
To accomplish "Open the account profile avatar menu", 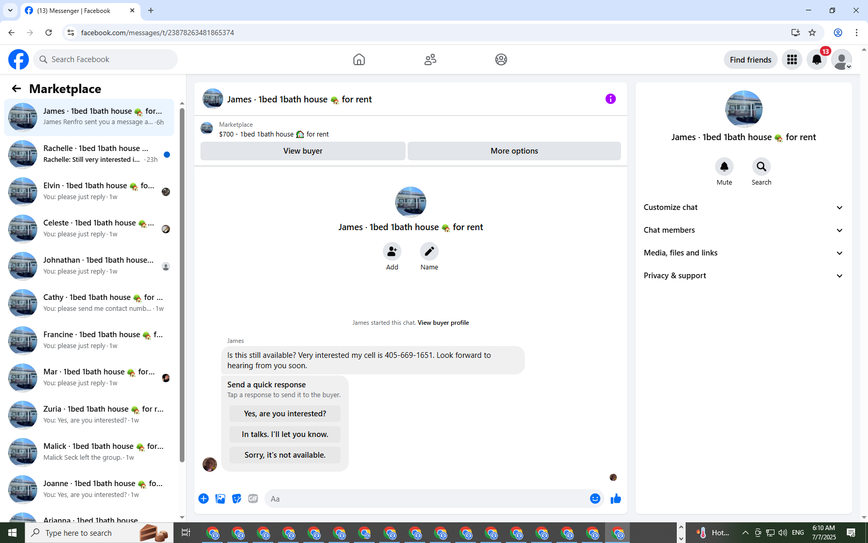I will pos(842,59).
